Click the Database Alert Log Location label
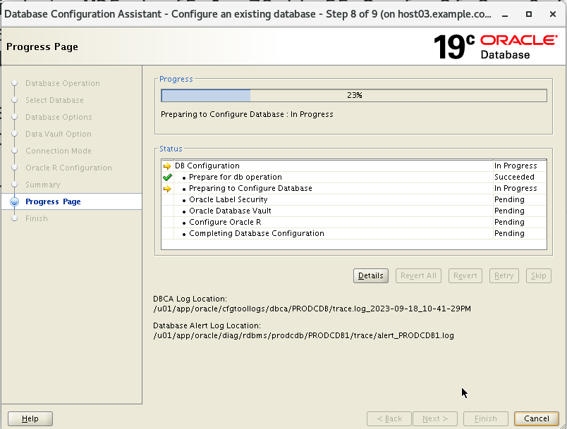Viewport: 567px width, 429px height. point(207,325)
